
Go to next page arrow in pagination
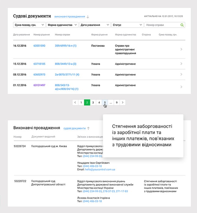pyautogui.click(x=123, y=103)
